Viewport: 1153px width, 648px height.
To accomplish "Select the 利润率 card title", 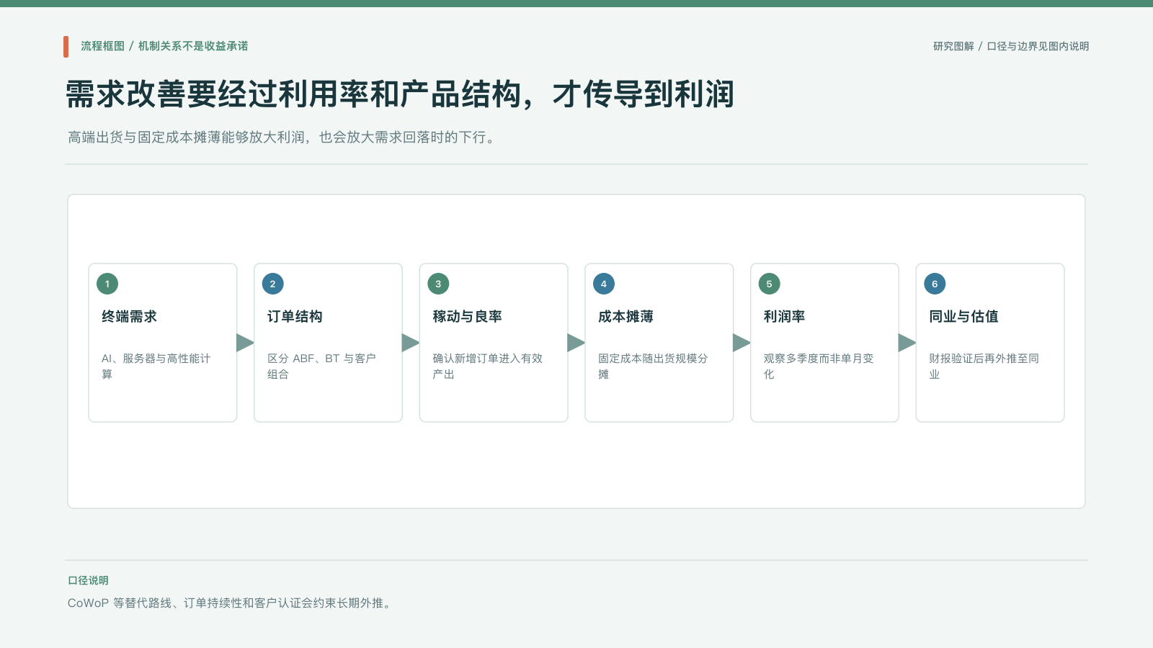I will pyautogui.click(x=784, y=317).
